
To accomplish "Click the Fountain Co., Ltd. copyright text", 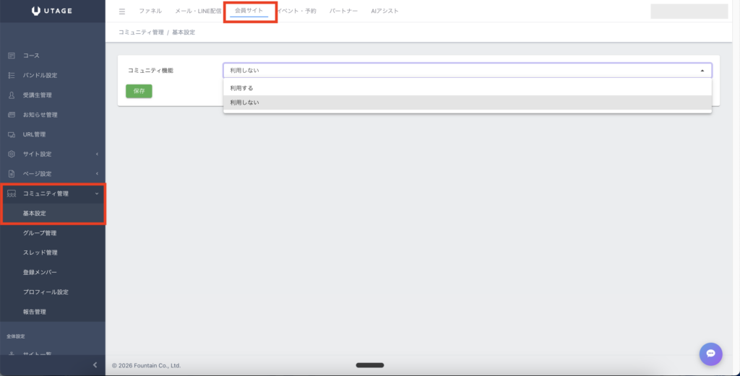I will (146, 366).
